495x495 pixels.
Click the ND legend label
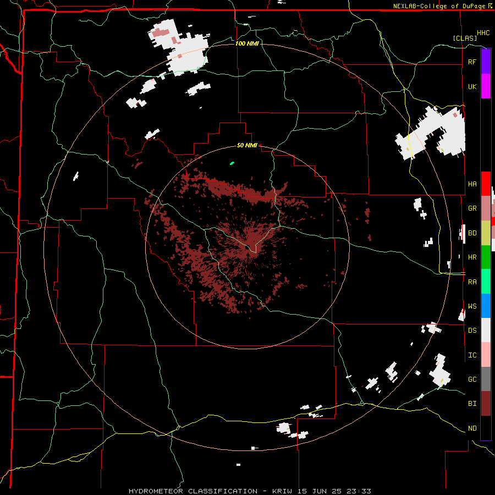tap(472, 428)
